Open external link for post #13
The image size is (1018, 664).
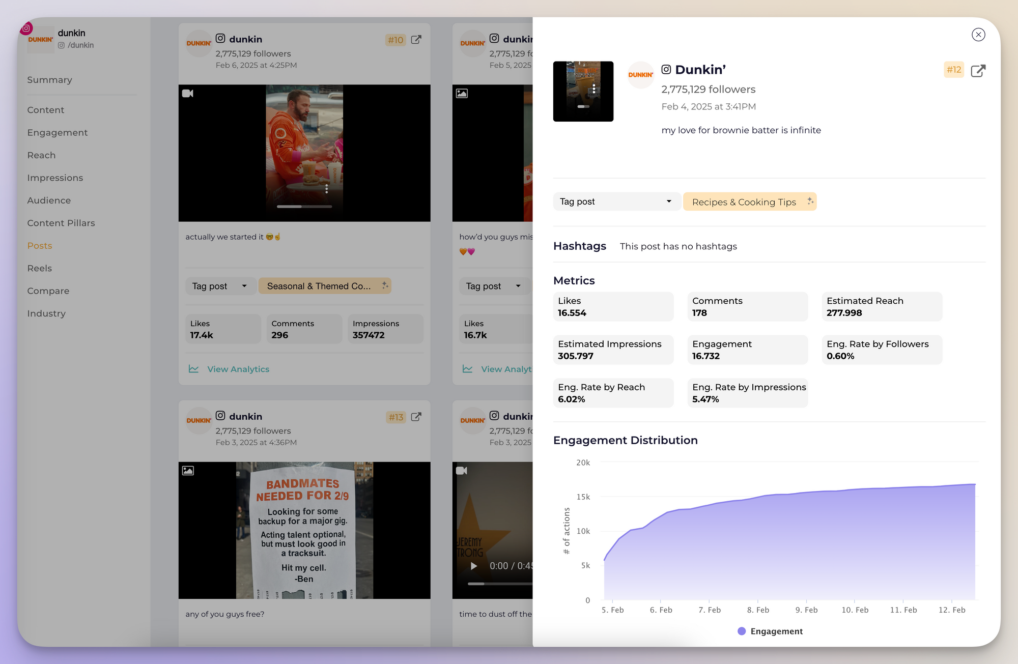click(x=416, y=417)
